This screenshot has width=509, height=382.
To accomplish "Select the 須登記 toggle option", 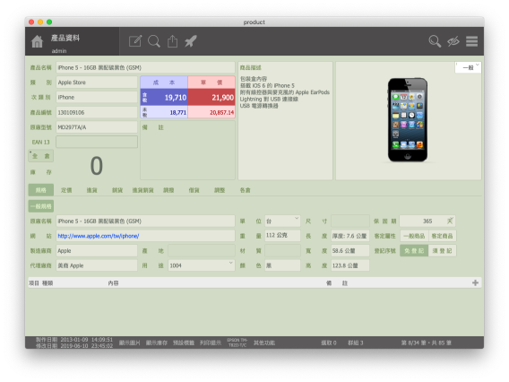I will point(442,251).
